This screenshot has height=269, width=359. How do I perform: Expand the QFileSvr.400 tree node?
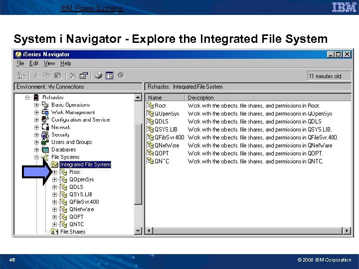(x=54, y=202)
